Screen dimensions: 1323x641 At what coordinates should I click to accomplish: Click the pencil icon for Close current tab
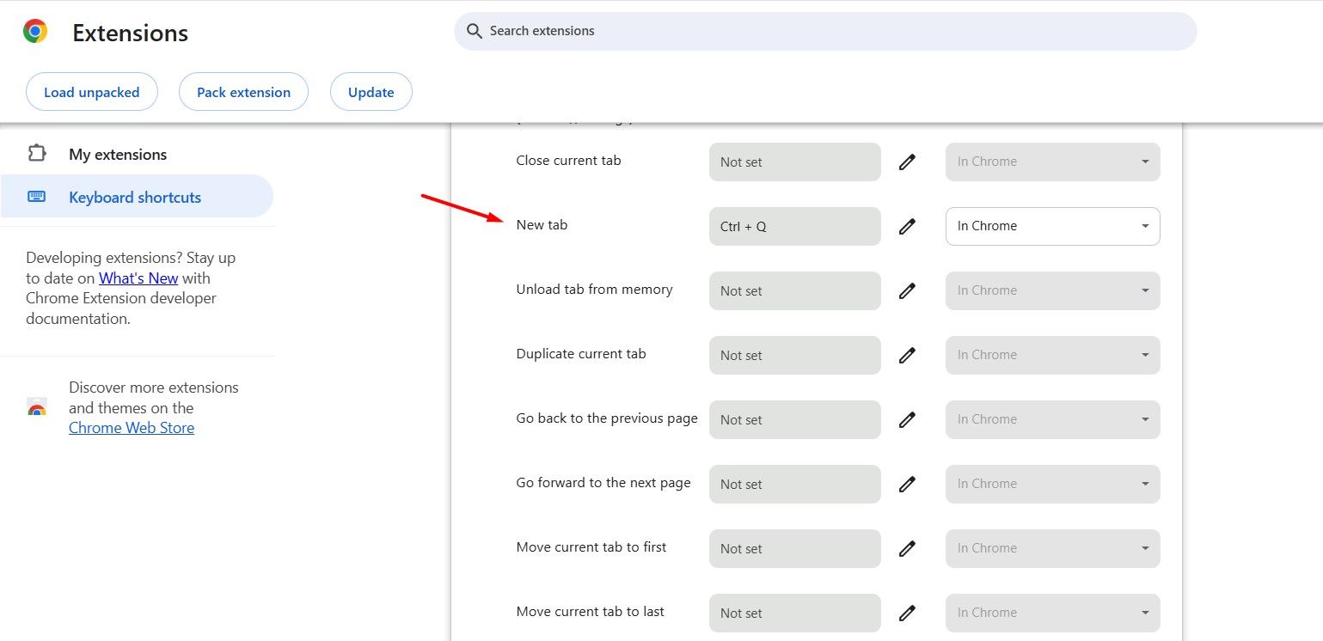click(x=907, y=162)
